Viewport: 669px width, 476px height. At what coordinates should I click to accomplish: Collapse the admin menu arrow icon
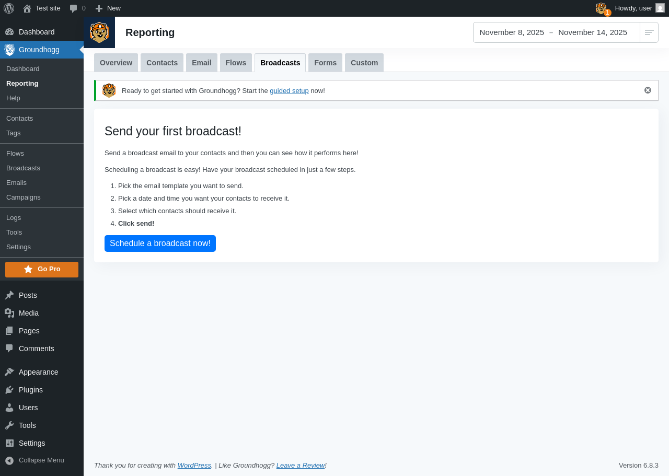[9, 460]
